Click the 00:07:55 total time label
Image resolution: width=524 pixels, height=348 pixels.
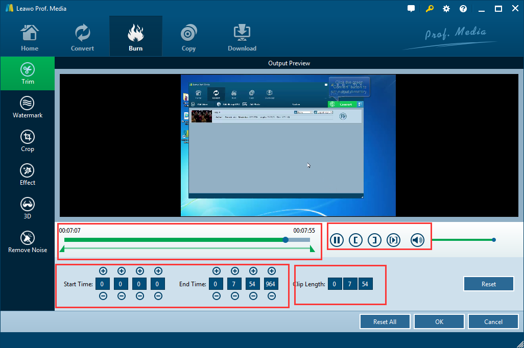[x=304, y=231]
